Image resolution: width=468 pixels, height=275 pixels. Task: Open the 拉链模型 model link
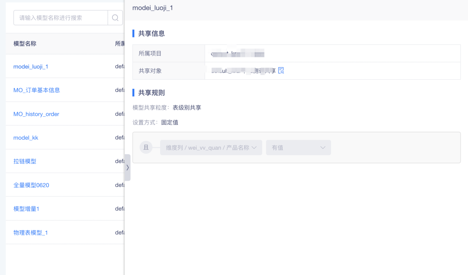pos(25,161)
